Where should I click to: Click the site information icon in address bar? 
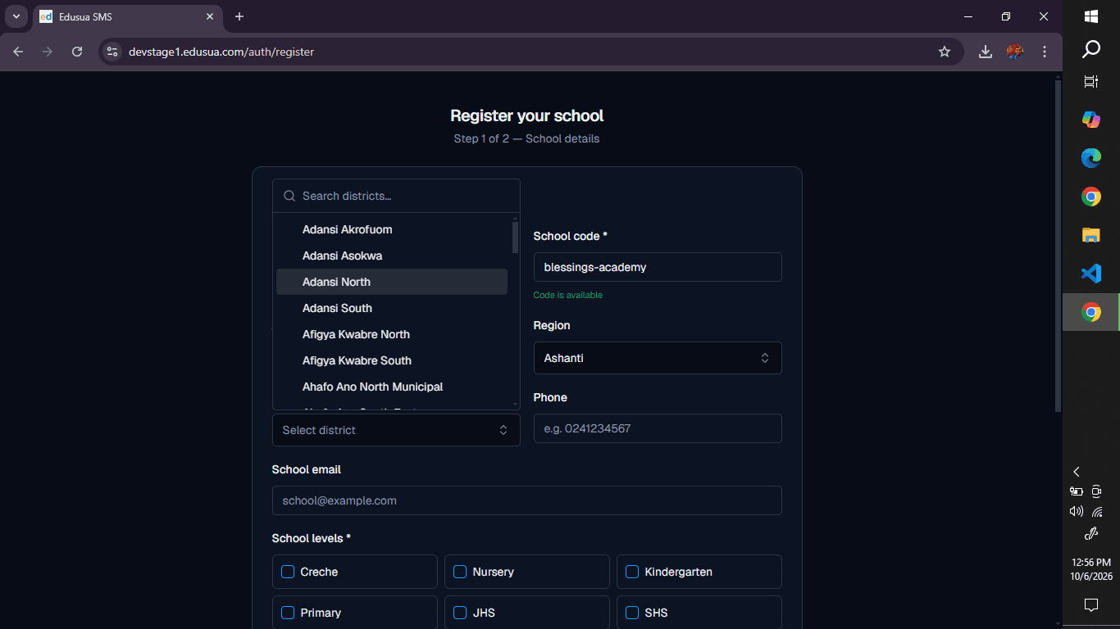pos(112,52)
